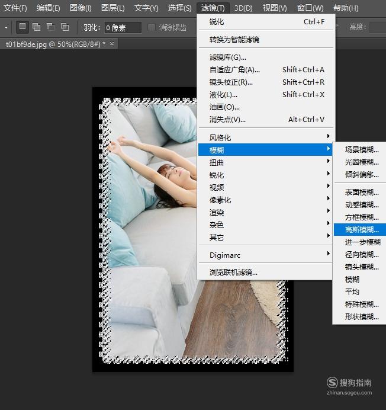Choose 自适应广角(A)... filter
The width and height of the screenshot is (386, 410).
click(266, 70)
